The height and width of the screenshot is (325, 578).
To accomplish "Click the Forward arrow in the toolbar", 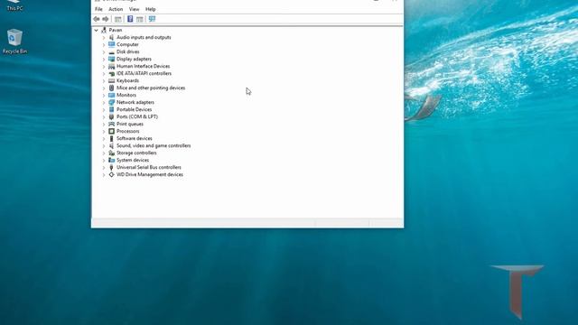I will [106, 19].
